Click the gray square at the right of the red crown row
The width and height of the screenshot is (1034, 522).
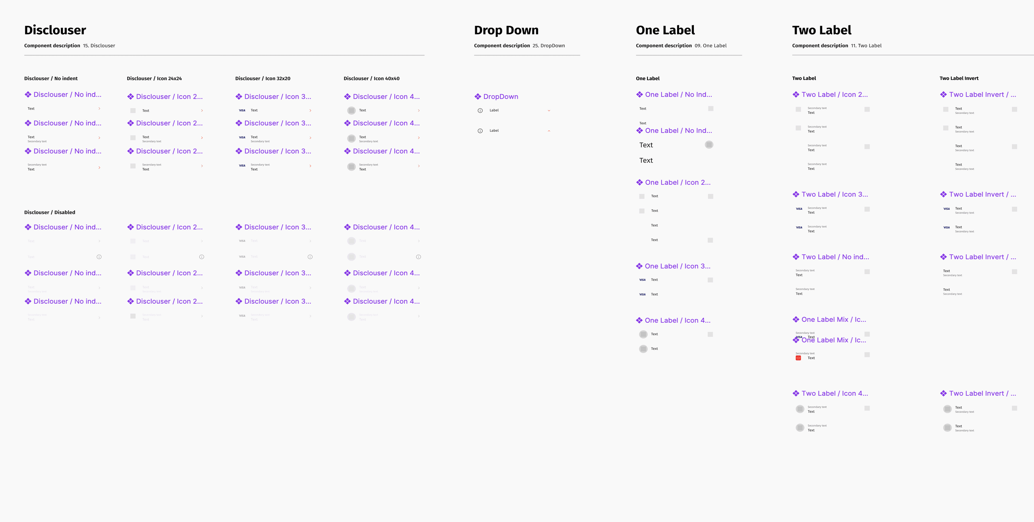867,355
